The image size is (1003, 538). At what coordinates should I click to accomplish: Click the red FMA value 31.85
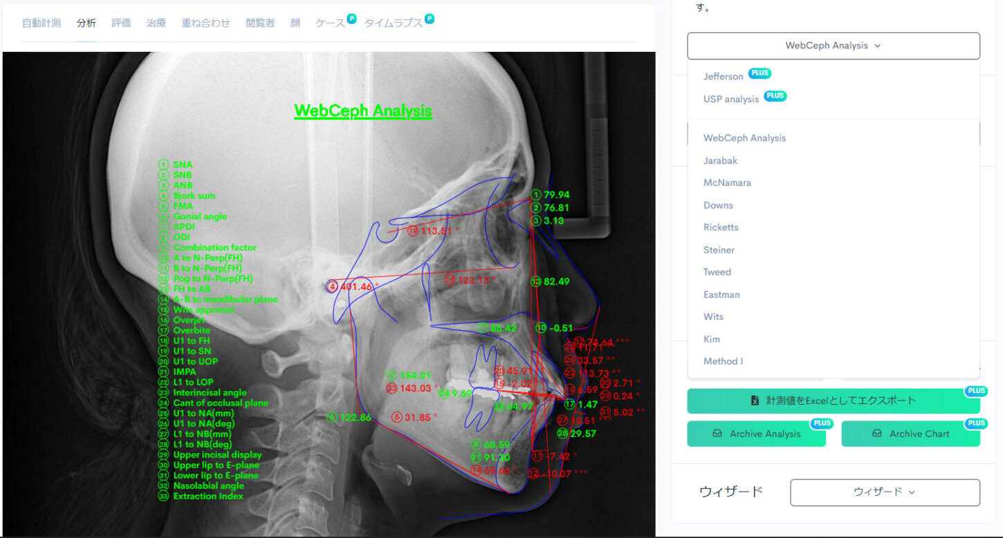(x=417, y=417)
